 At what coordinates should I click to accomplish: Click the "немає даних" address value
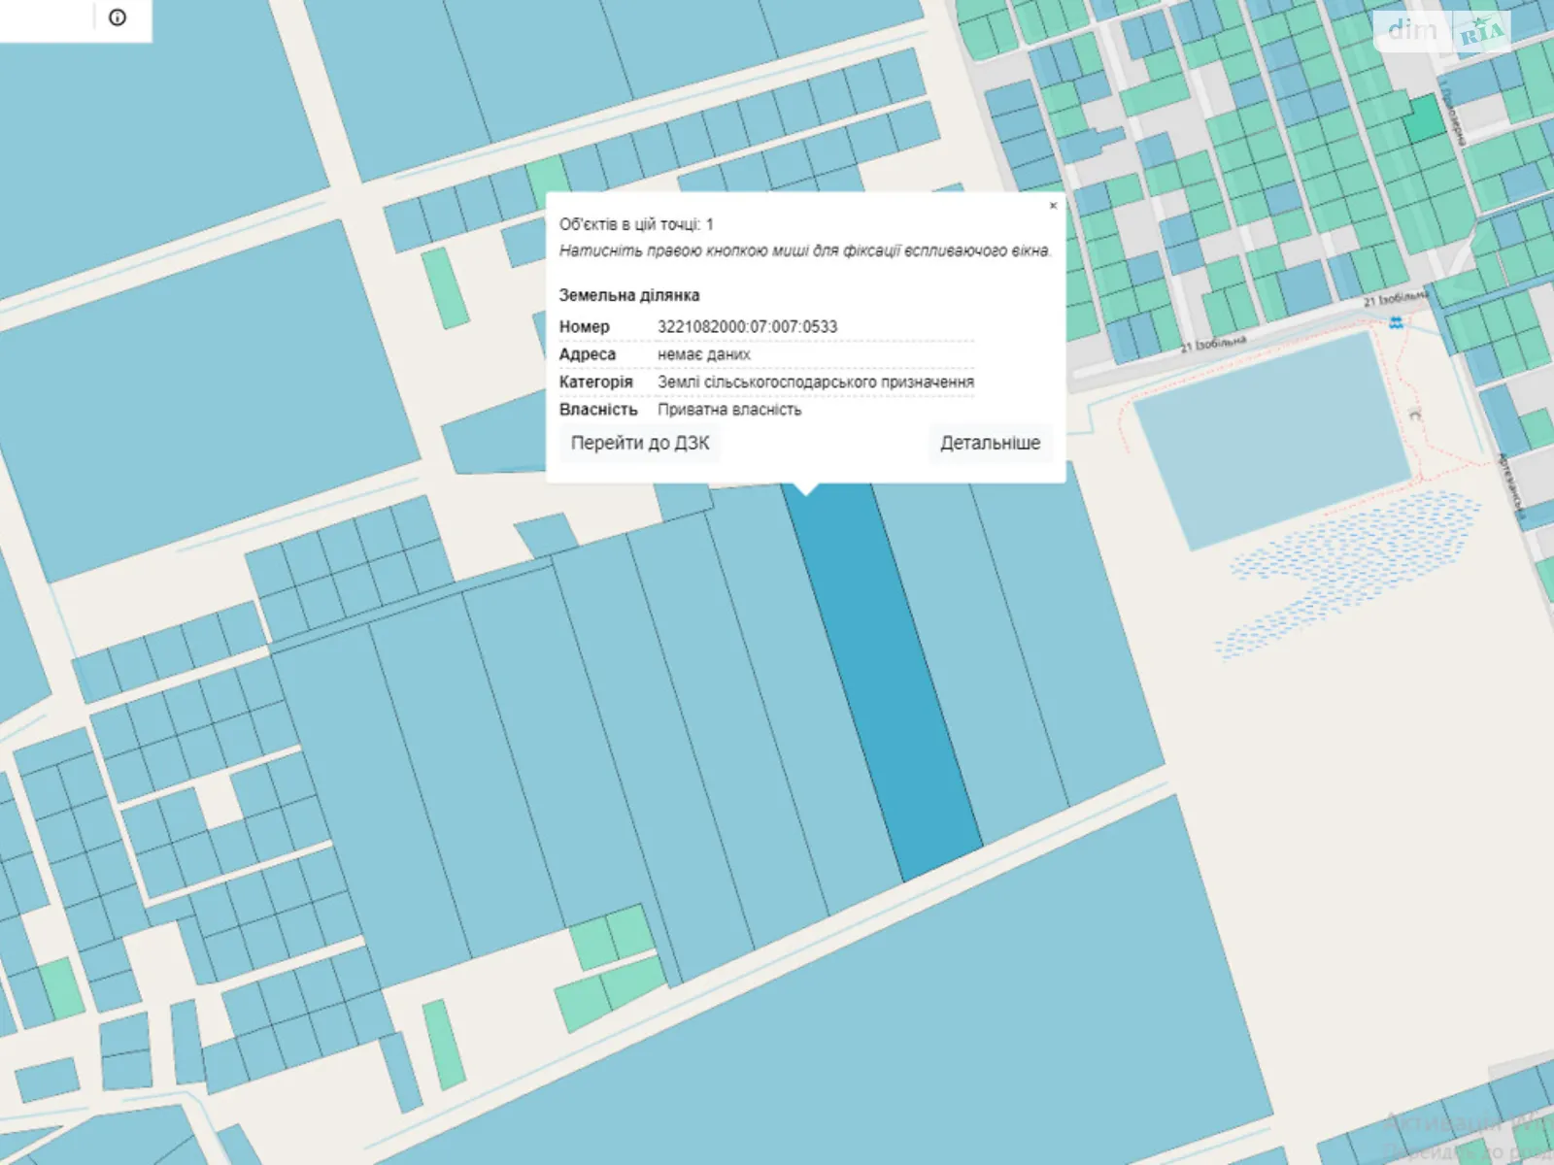point(703,355)
